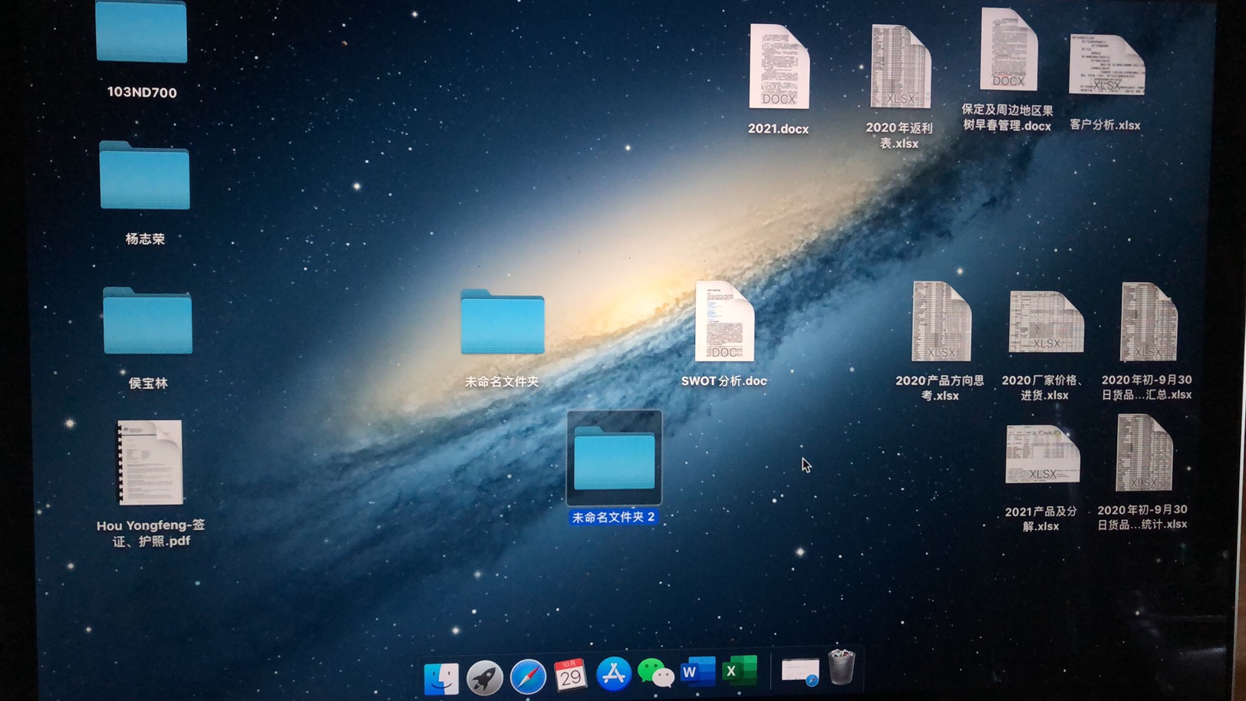Click the minimized window thumbnail in Dock
Viewport: 1246px width, 701px height.
coord(799,670)
